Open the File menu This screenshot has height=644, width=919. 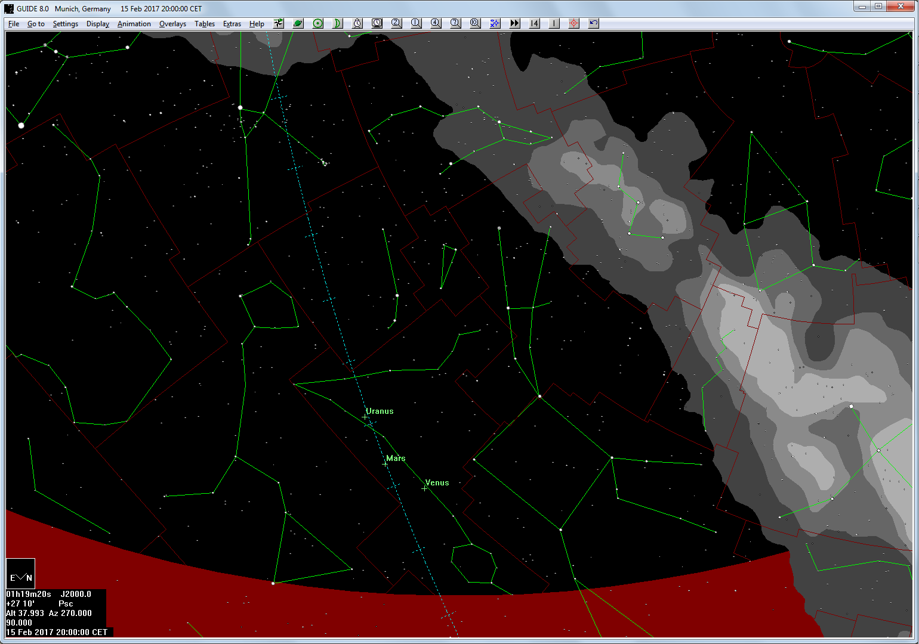14,24
